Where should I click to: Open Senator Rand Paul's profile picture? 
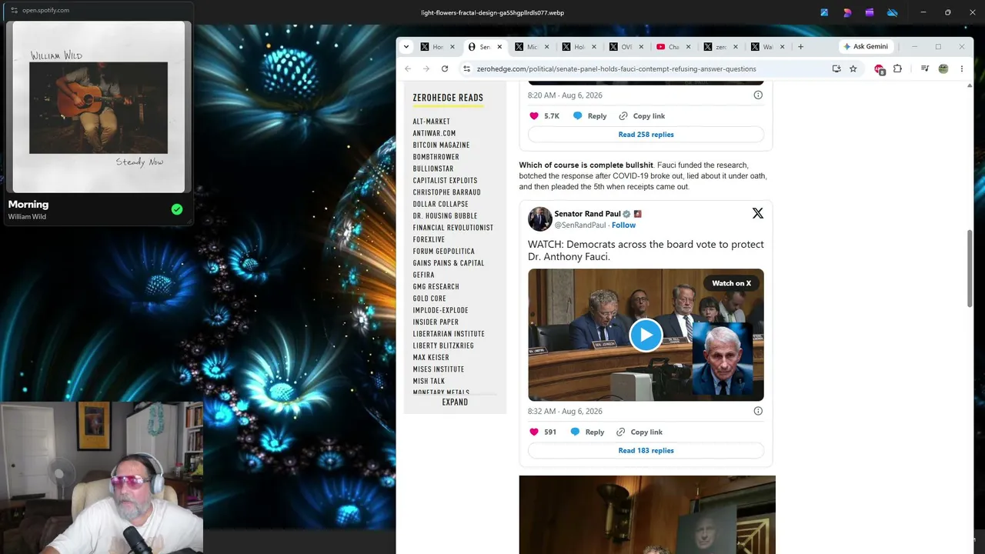[540, 219]
